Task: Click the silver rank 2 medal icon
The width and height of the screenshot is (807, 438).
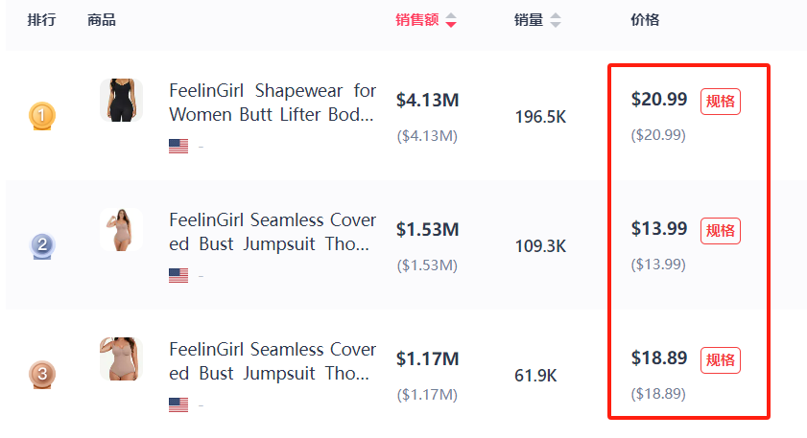Action: pos(42,245)
